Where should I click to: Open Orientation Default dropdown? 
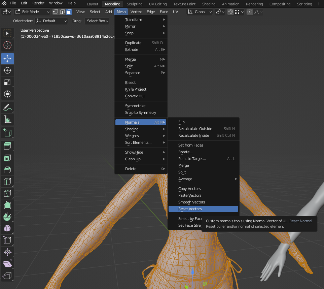pyautogui.click(x=51, y=21)
